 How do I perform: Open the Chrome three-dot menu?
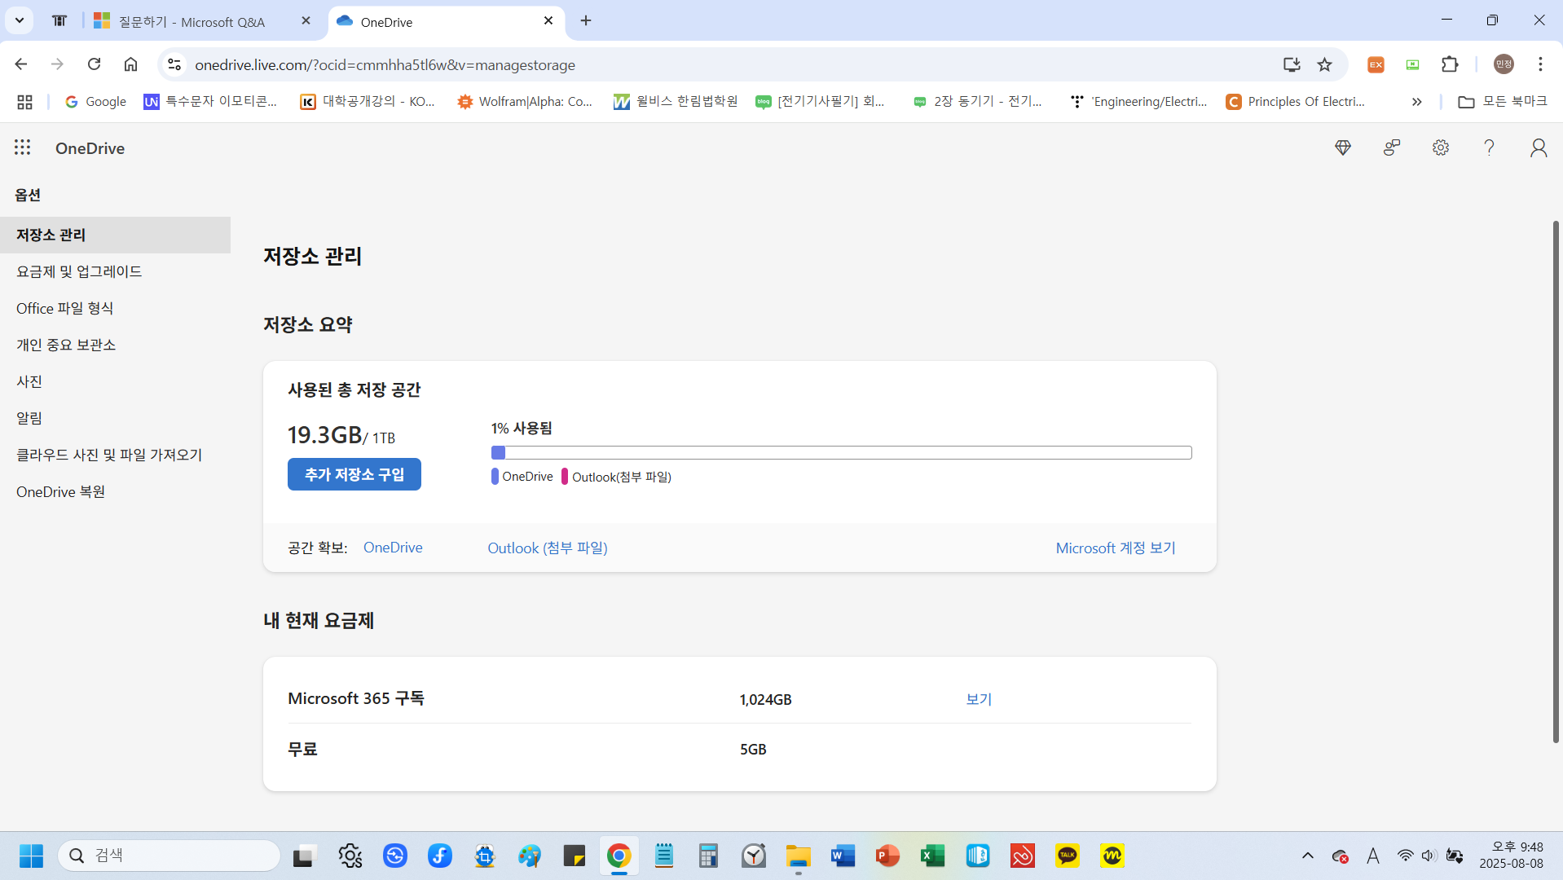click(1540, 64)
